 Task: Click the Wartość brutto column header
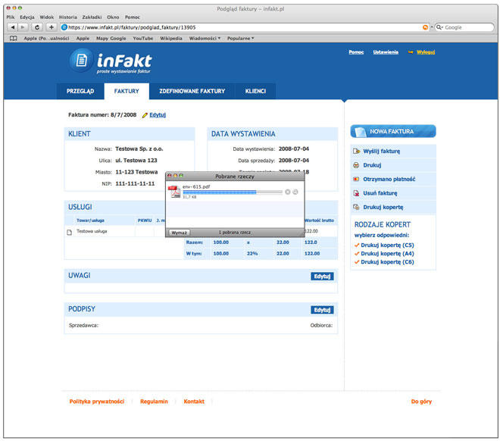(319, 220)
